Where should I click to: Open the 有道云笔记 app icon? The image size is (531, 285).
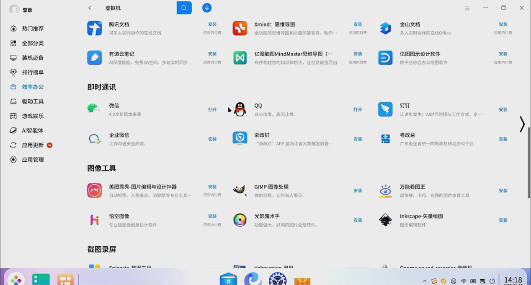95,58
